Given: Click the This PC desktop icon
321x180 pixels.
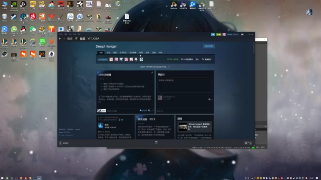Looking at the screenshot, I should (x=4, y=5).
